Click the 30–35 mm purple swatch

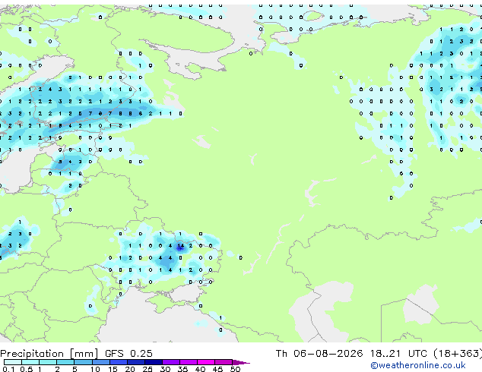coord(171,362)
